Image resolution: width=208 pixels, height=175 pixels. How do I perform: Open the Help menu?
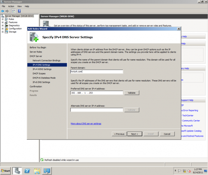(27, 7)
